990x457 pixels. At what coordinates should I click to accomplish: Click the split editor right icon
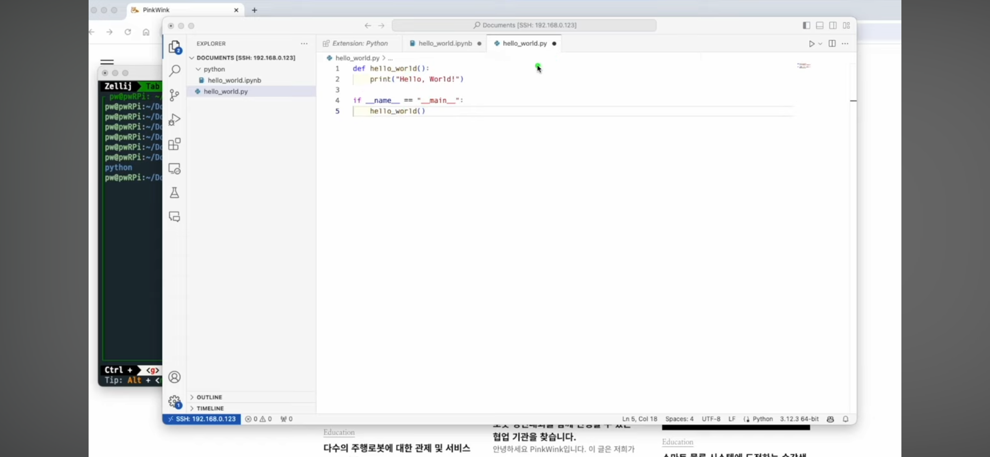coord(832,44)
